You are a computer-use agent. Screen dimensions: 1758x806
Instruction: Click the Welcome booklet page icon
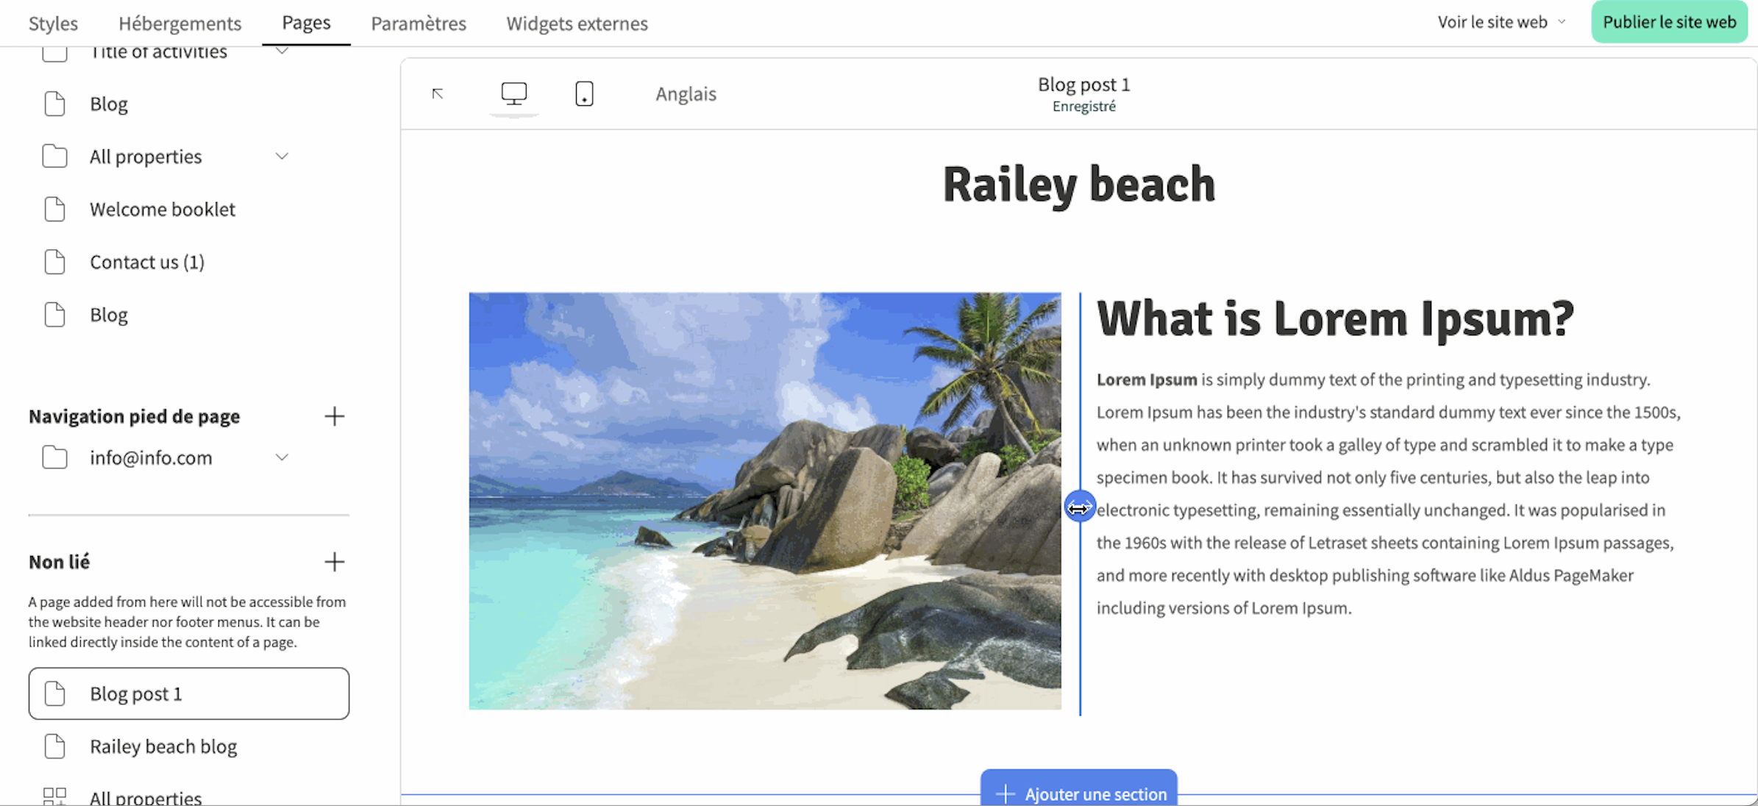tap(54, 210)
